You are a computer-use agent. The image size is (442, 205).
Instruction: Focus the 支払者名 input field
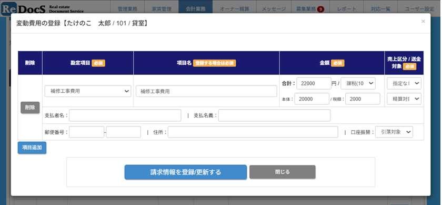pos(125,115)
